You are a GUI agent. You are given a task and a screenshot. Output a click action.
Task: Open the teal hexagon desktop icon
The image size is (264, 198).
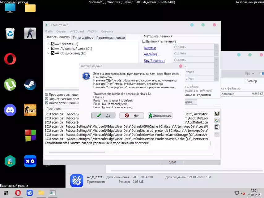point(10,161)
